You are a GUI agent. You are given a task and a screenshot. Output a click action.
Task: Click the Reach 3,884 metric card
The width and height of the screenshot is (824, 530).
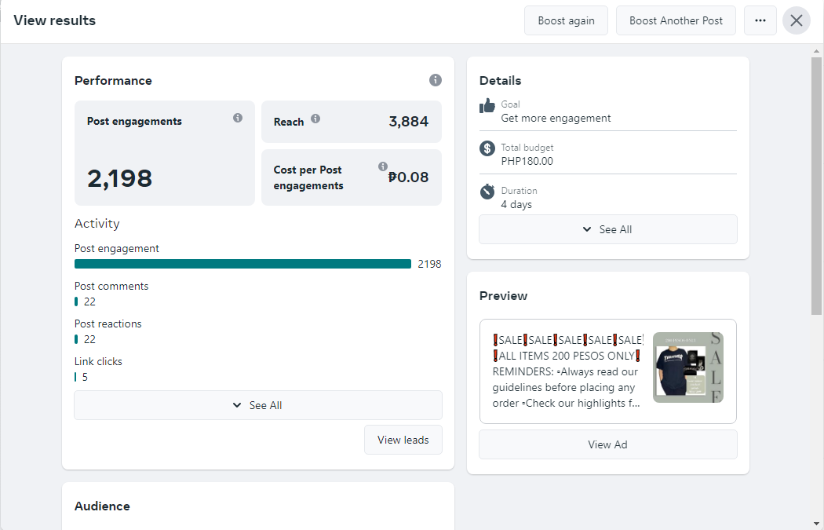pos(352,122)
